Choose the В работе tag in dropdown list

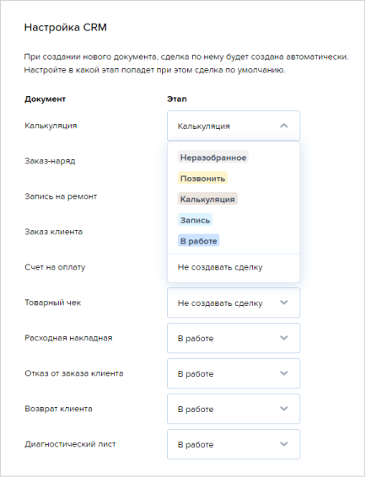click(x=198, y=241)
